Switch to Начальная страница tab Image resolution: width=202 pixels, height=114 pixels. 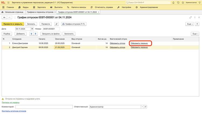coord(14,12)
